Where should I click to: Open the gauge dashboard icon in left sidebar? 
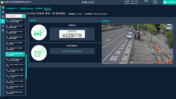[3, 16]
